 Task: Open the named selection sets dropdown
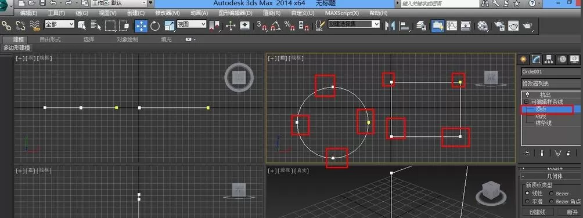354,24
